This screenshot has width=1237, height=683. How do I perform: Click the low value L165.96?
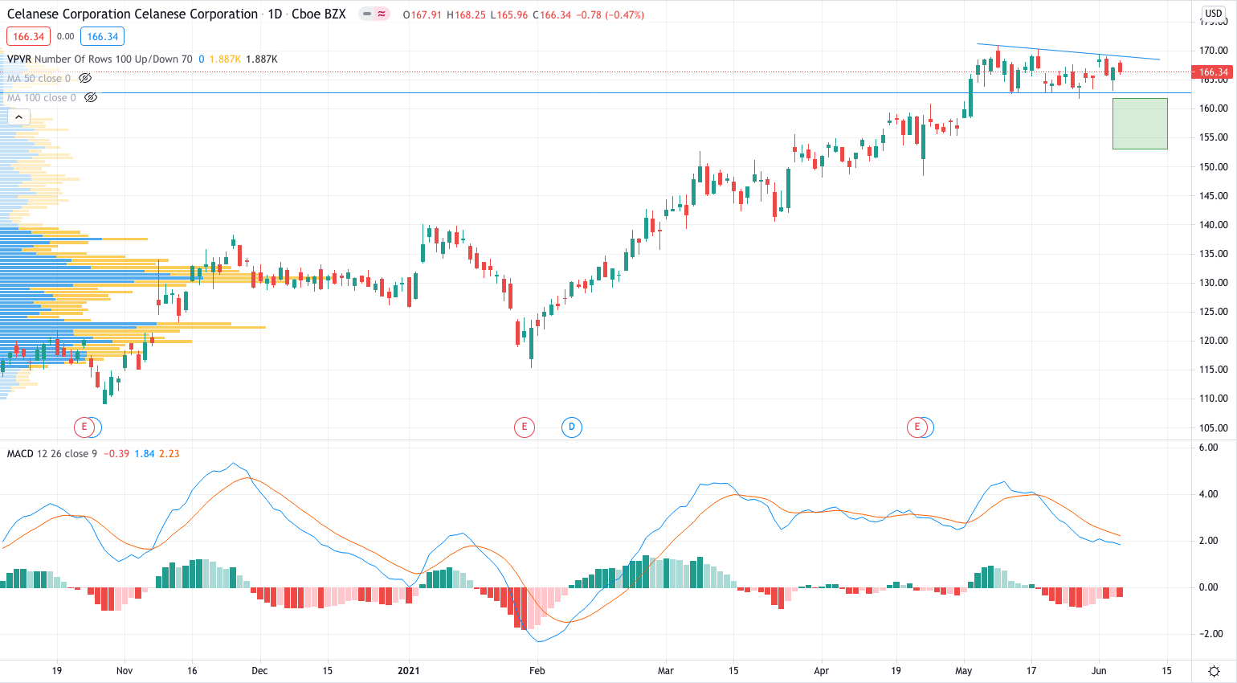point(509,14)
